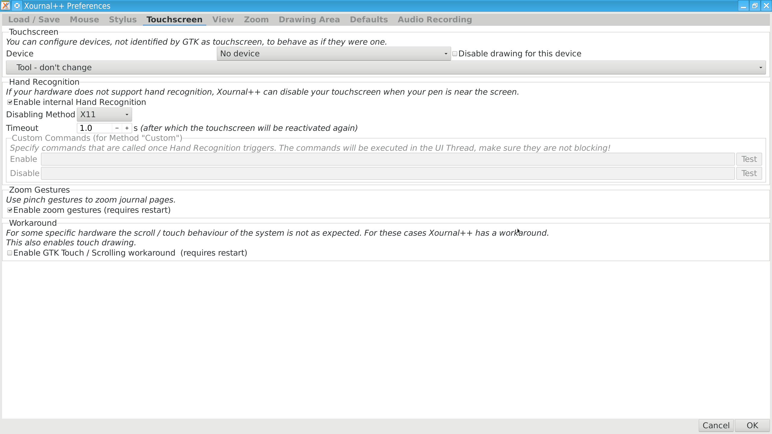Viewport: 772px width, 434px height.
Task: Switch to the Mouse tab
Action: pyautogui.click(x=84, y=19)
